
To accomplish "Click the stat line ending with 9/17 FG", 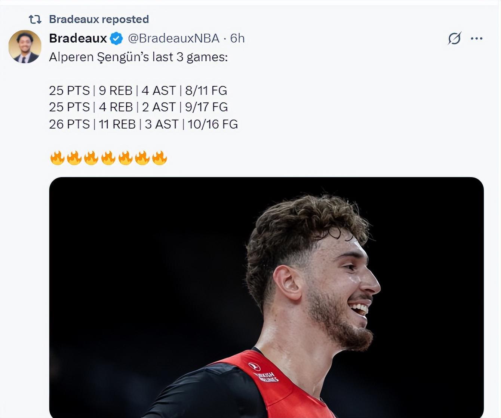I will point(138,107).
